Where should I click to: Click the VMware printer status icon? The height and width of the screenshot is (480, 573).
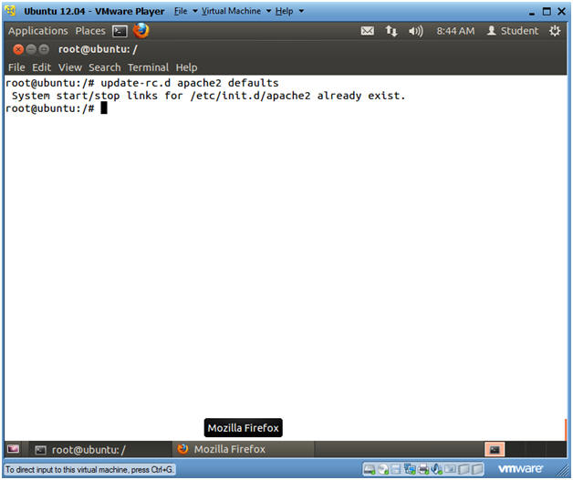[x=423, y=469]
